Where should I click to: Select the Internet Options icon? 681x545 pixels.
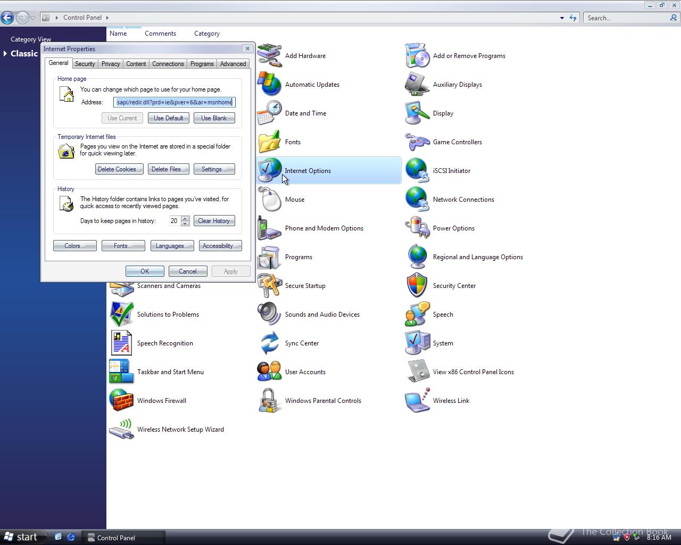(x=269, y=170)
